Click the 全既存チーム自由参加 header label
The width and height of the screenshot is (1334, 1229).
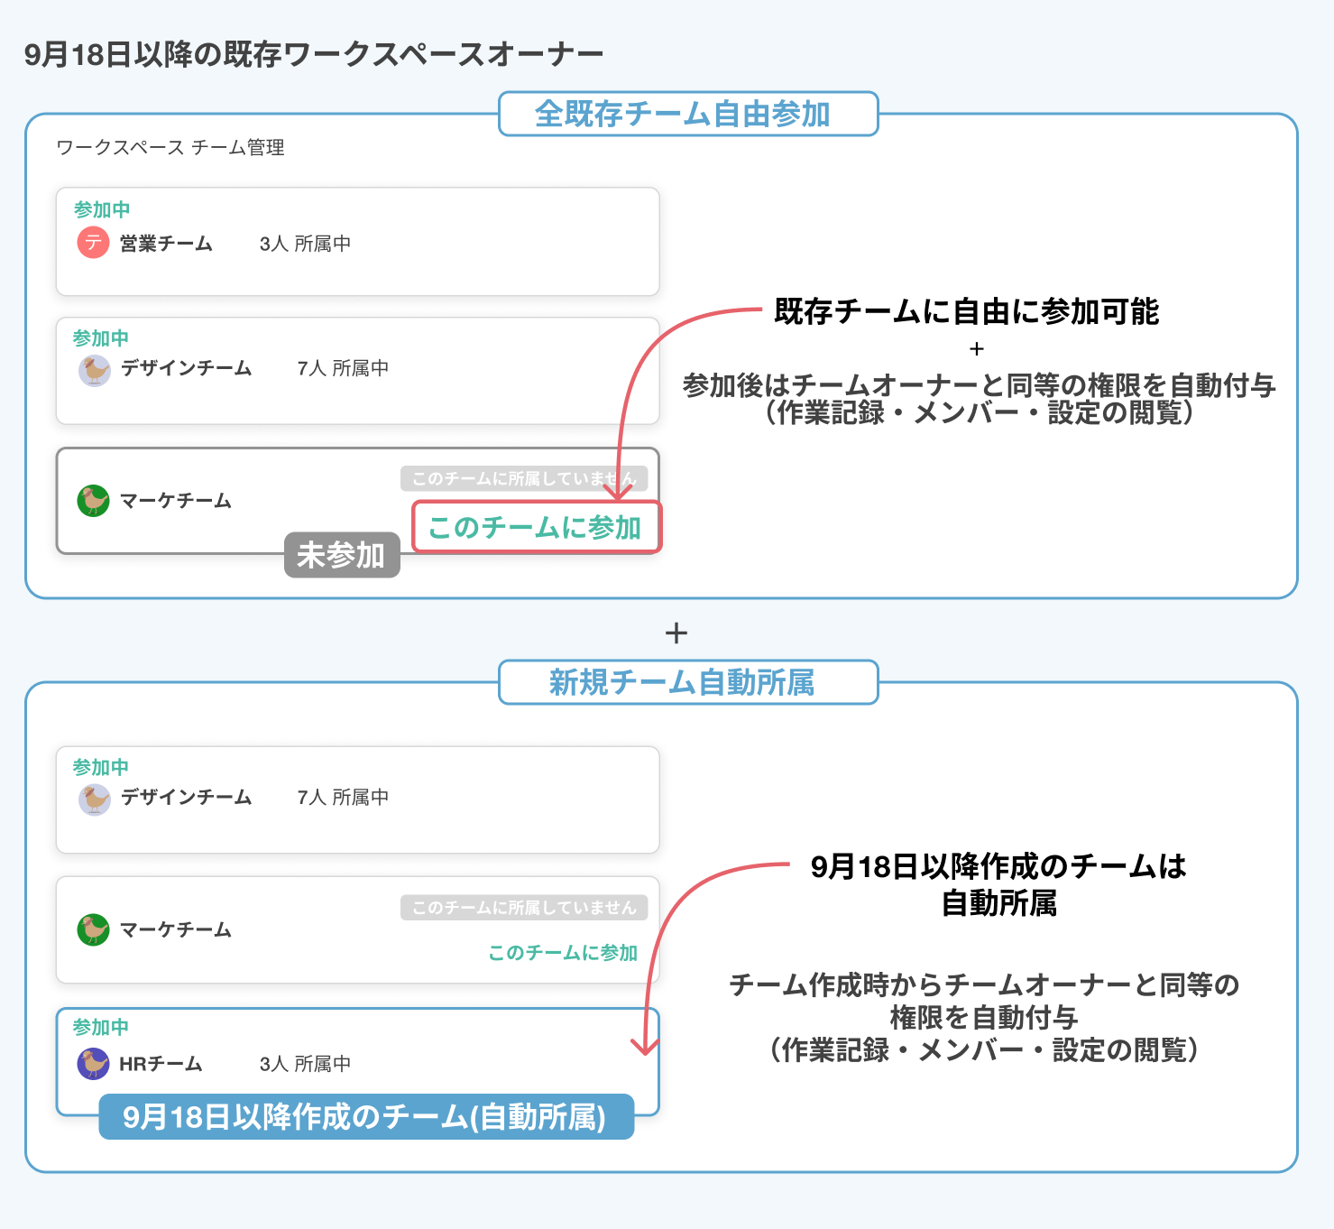[x=687, y=115]
